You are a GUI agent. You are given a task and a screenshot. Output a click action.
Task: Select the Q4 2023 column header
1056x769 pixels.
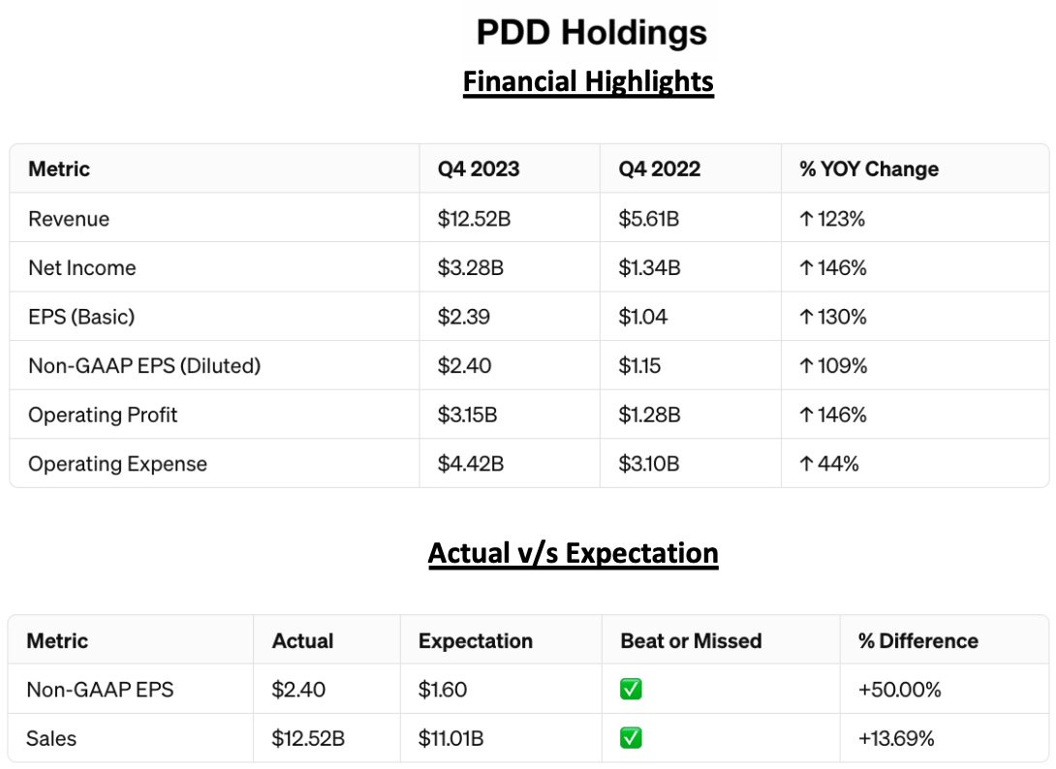pos(479,169)
